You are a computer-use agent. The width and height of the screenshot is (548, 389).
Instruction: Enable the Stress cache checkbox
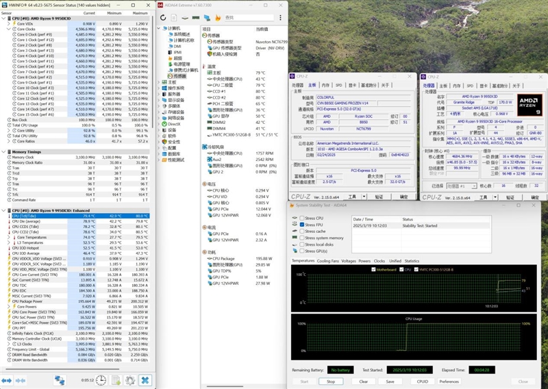[x=302, y=231]
